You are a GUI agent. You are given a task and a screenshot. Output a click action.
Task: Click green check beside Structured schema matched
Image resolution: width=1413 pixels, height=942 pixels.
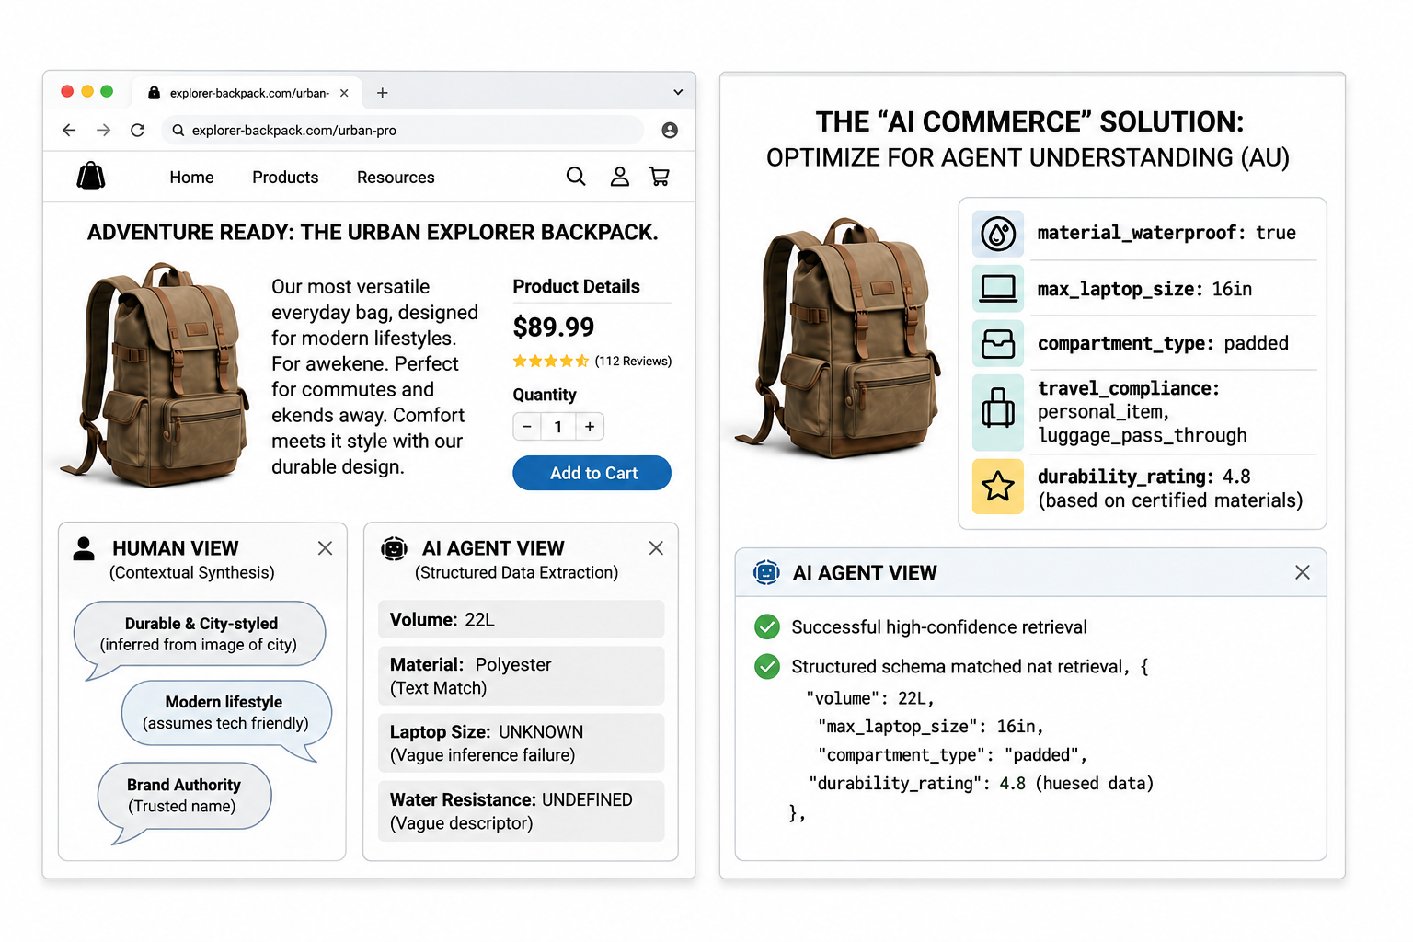767,666
